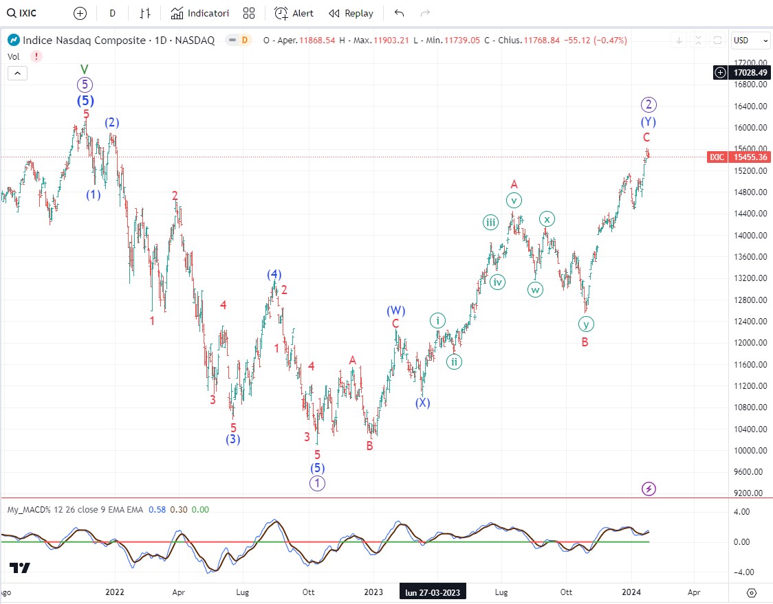Image resolution: width=773 pixels, height=604 pixels.
Task: Click the 9200.00 price axis label
Action: click(x=748, y=493)
